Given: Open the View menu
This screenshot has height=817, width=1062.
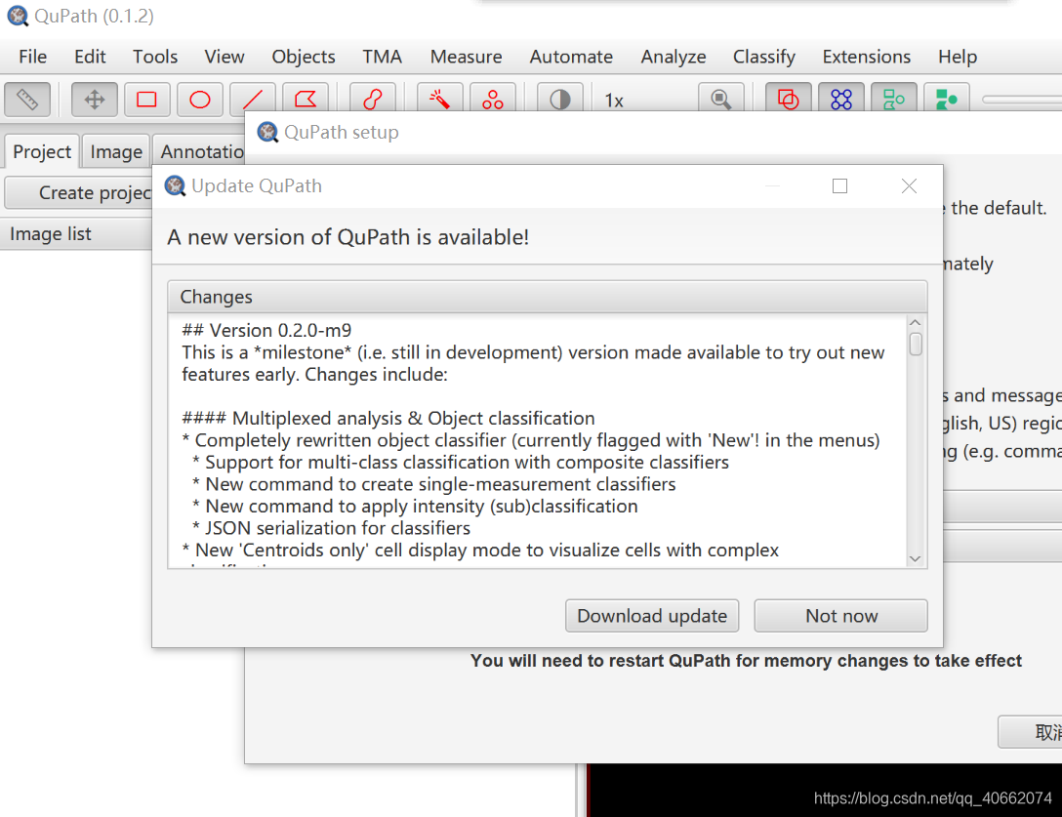Looking at the screenshot, I should 225,57.
